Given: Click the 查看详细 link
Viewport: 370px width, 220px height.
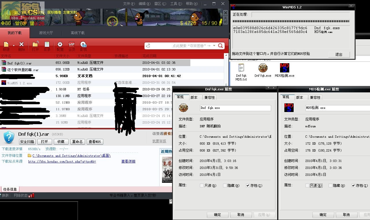Looking at the screenshot, I should click(128, 162).
